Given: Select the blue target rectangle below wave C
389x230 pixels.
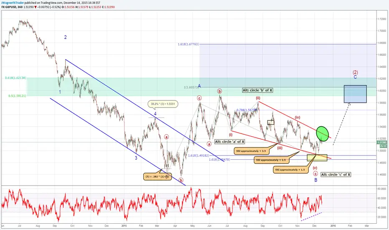Looking at the screenshot, I should tap(355, 94).
